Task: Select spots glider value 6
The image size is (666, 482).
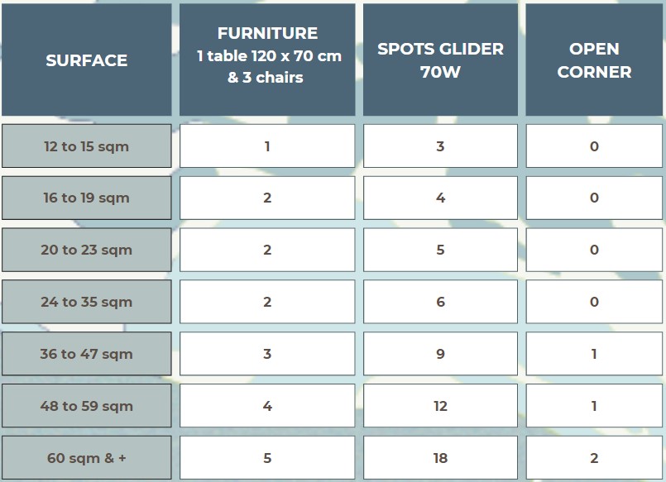Action: (440, 302)
